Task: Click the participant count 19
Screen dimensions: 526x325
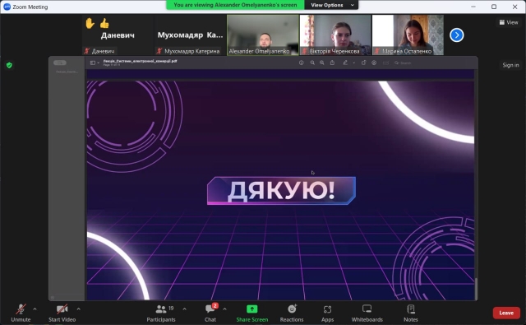Action: (171, 309)
